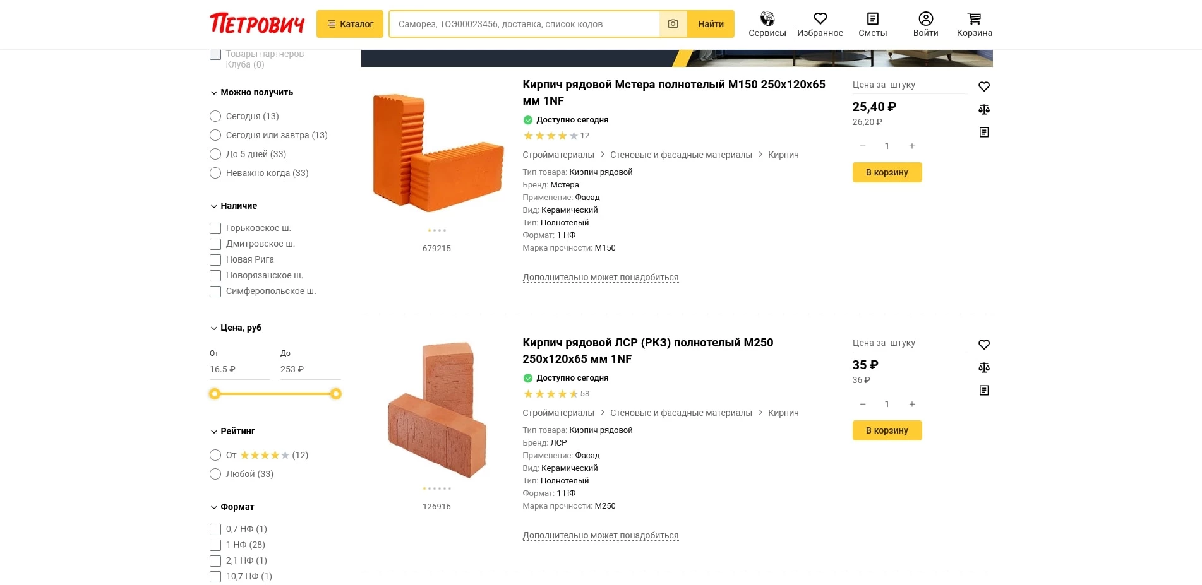Image resolution: width=1202 pixels, height=585 pixels.
Task: Add Мстера brick to estimate list icon
Action: [x=983, y=133]
